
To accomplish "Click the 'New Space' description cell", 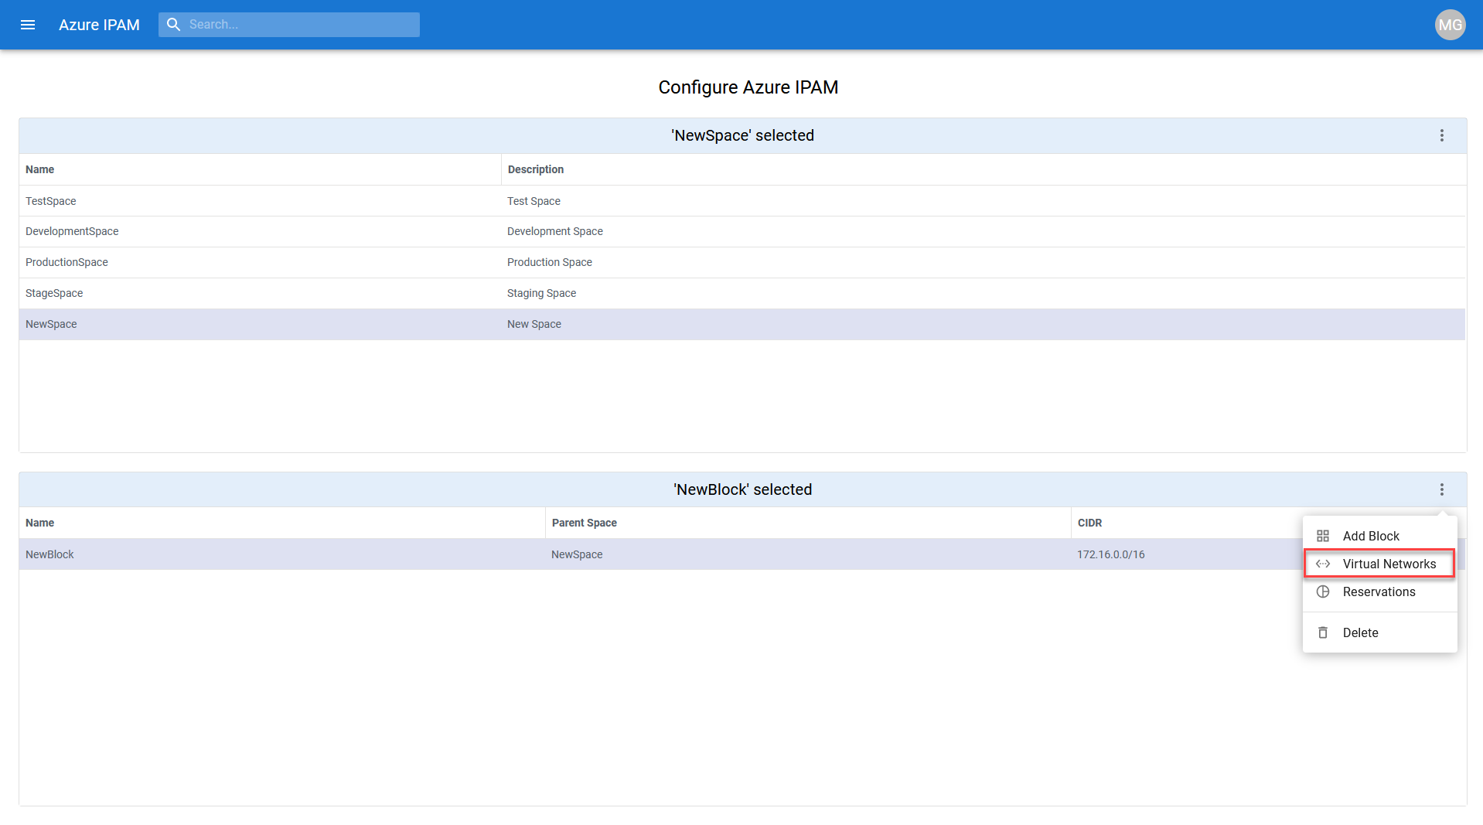I will (983, 325).
